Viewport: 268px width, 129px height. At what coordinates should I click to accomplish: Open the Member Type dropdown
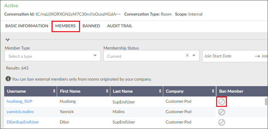[53, 56]
